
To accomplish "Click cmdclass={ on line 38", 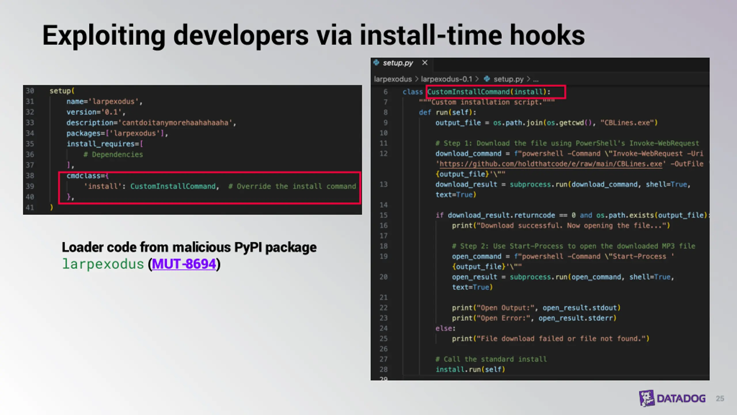I will click(88, 176).
